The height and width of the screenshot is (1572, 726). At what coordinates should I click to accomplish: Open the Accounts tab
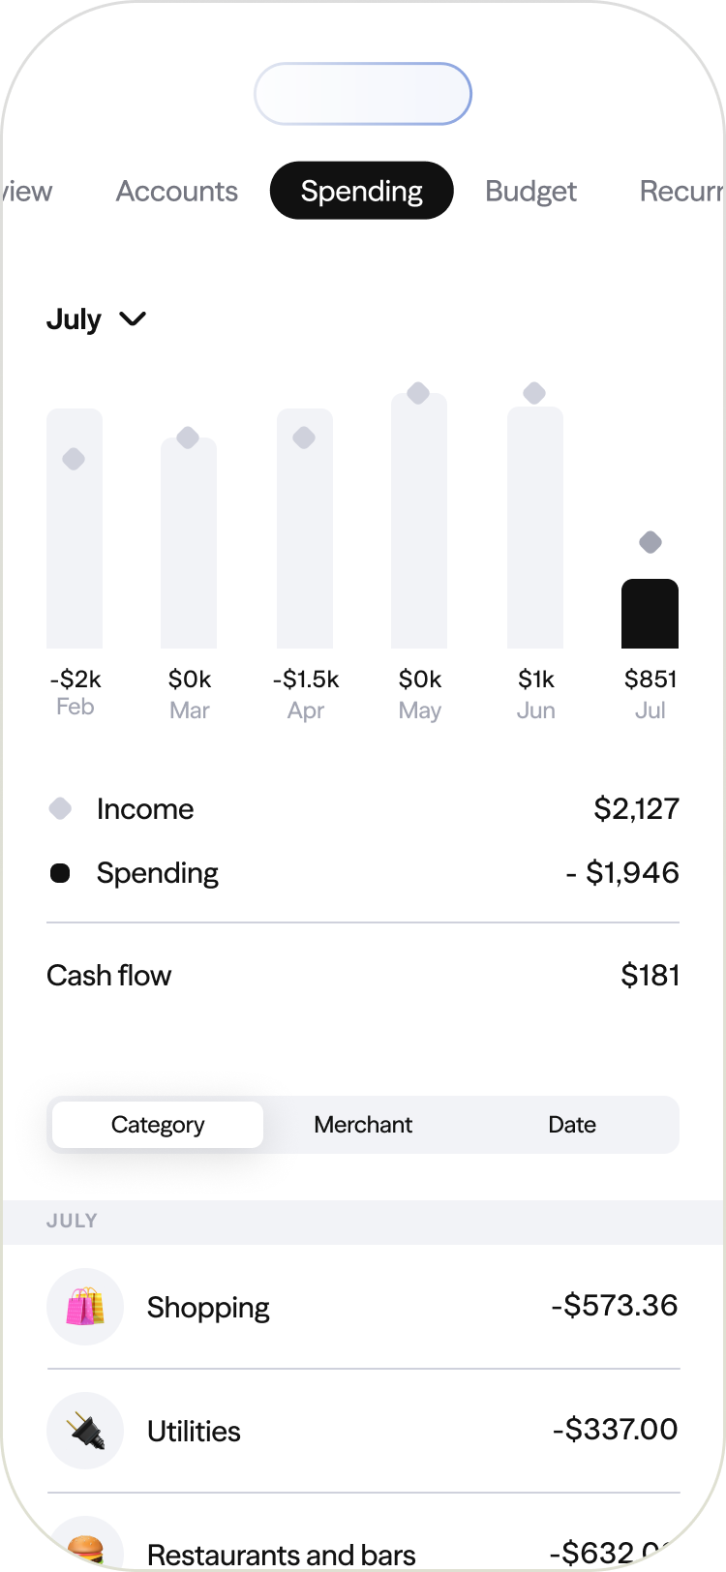point(177,192)
